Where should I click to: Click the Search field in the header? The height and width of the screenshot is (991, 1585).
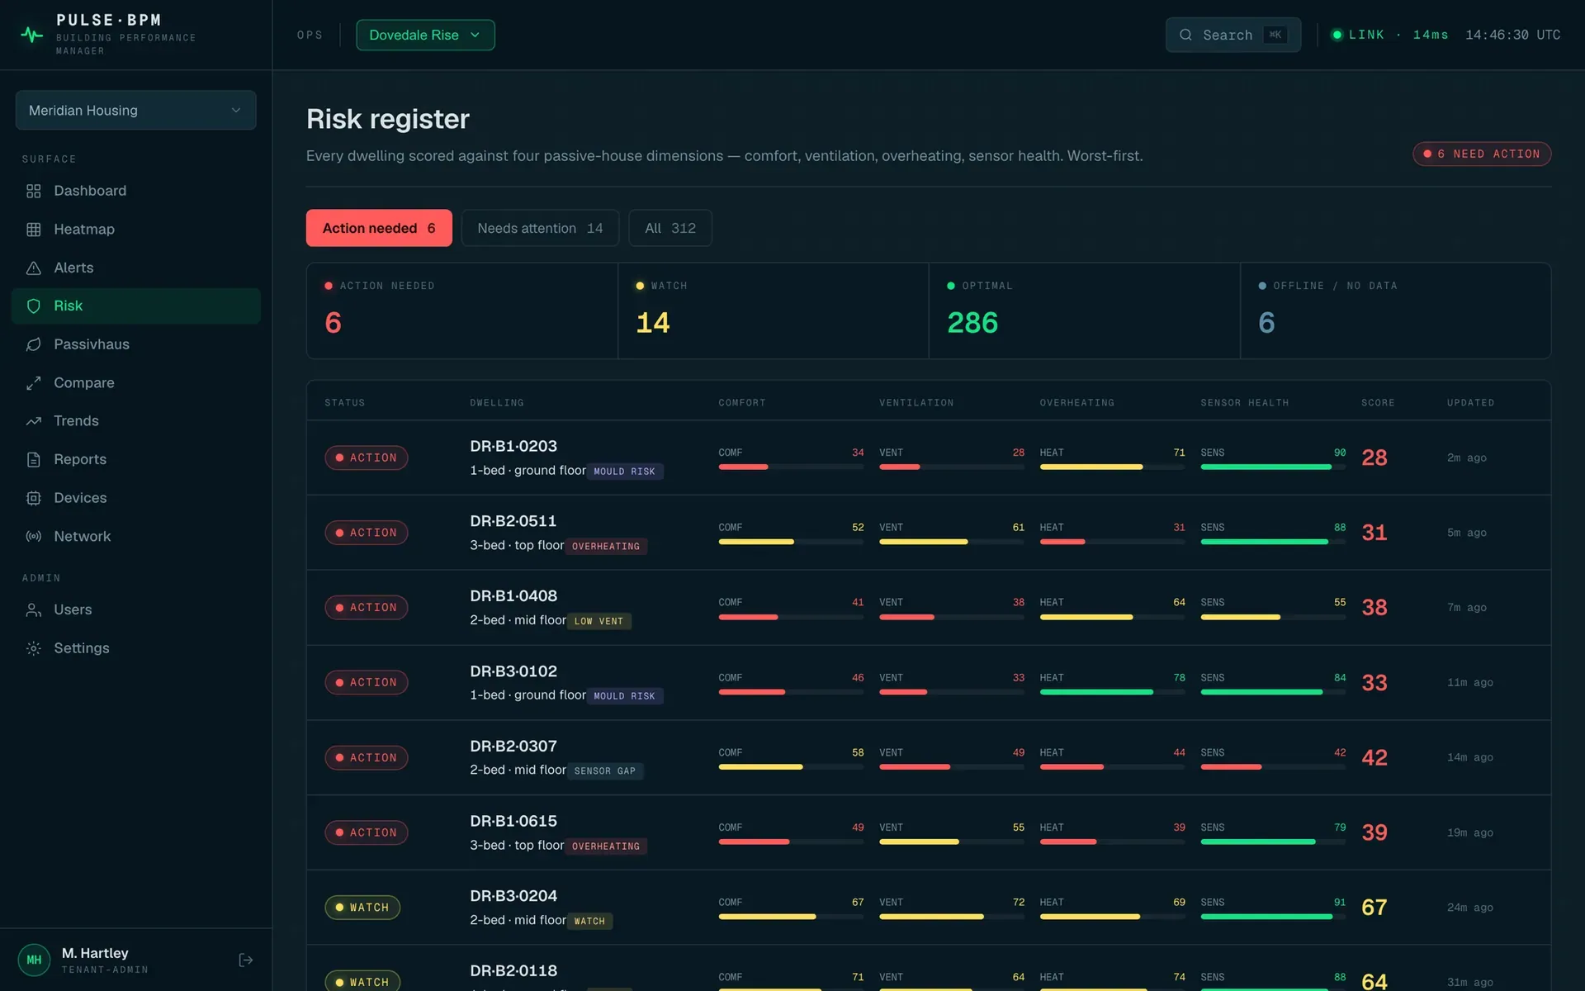(x=1233, y=35)
